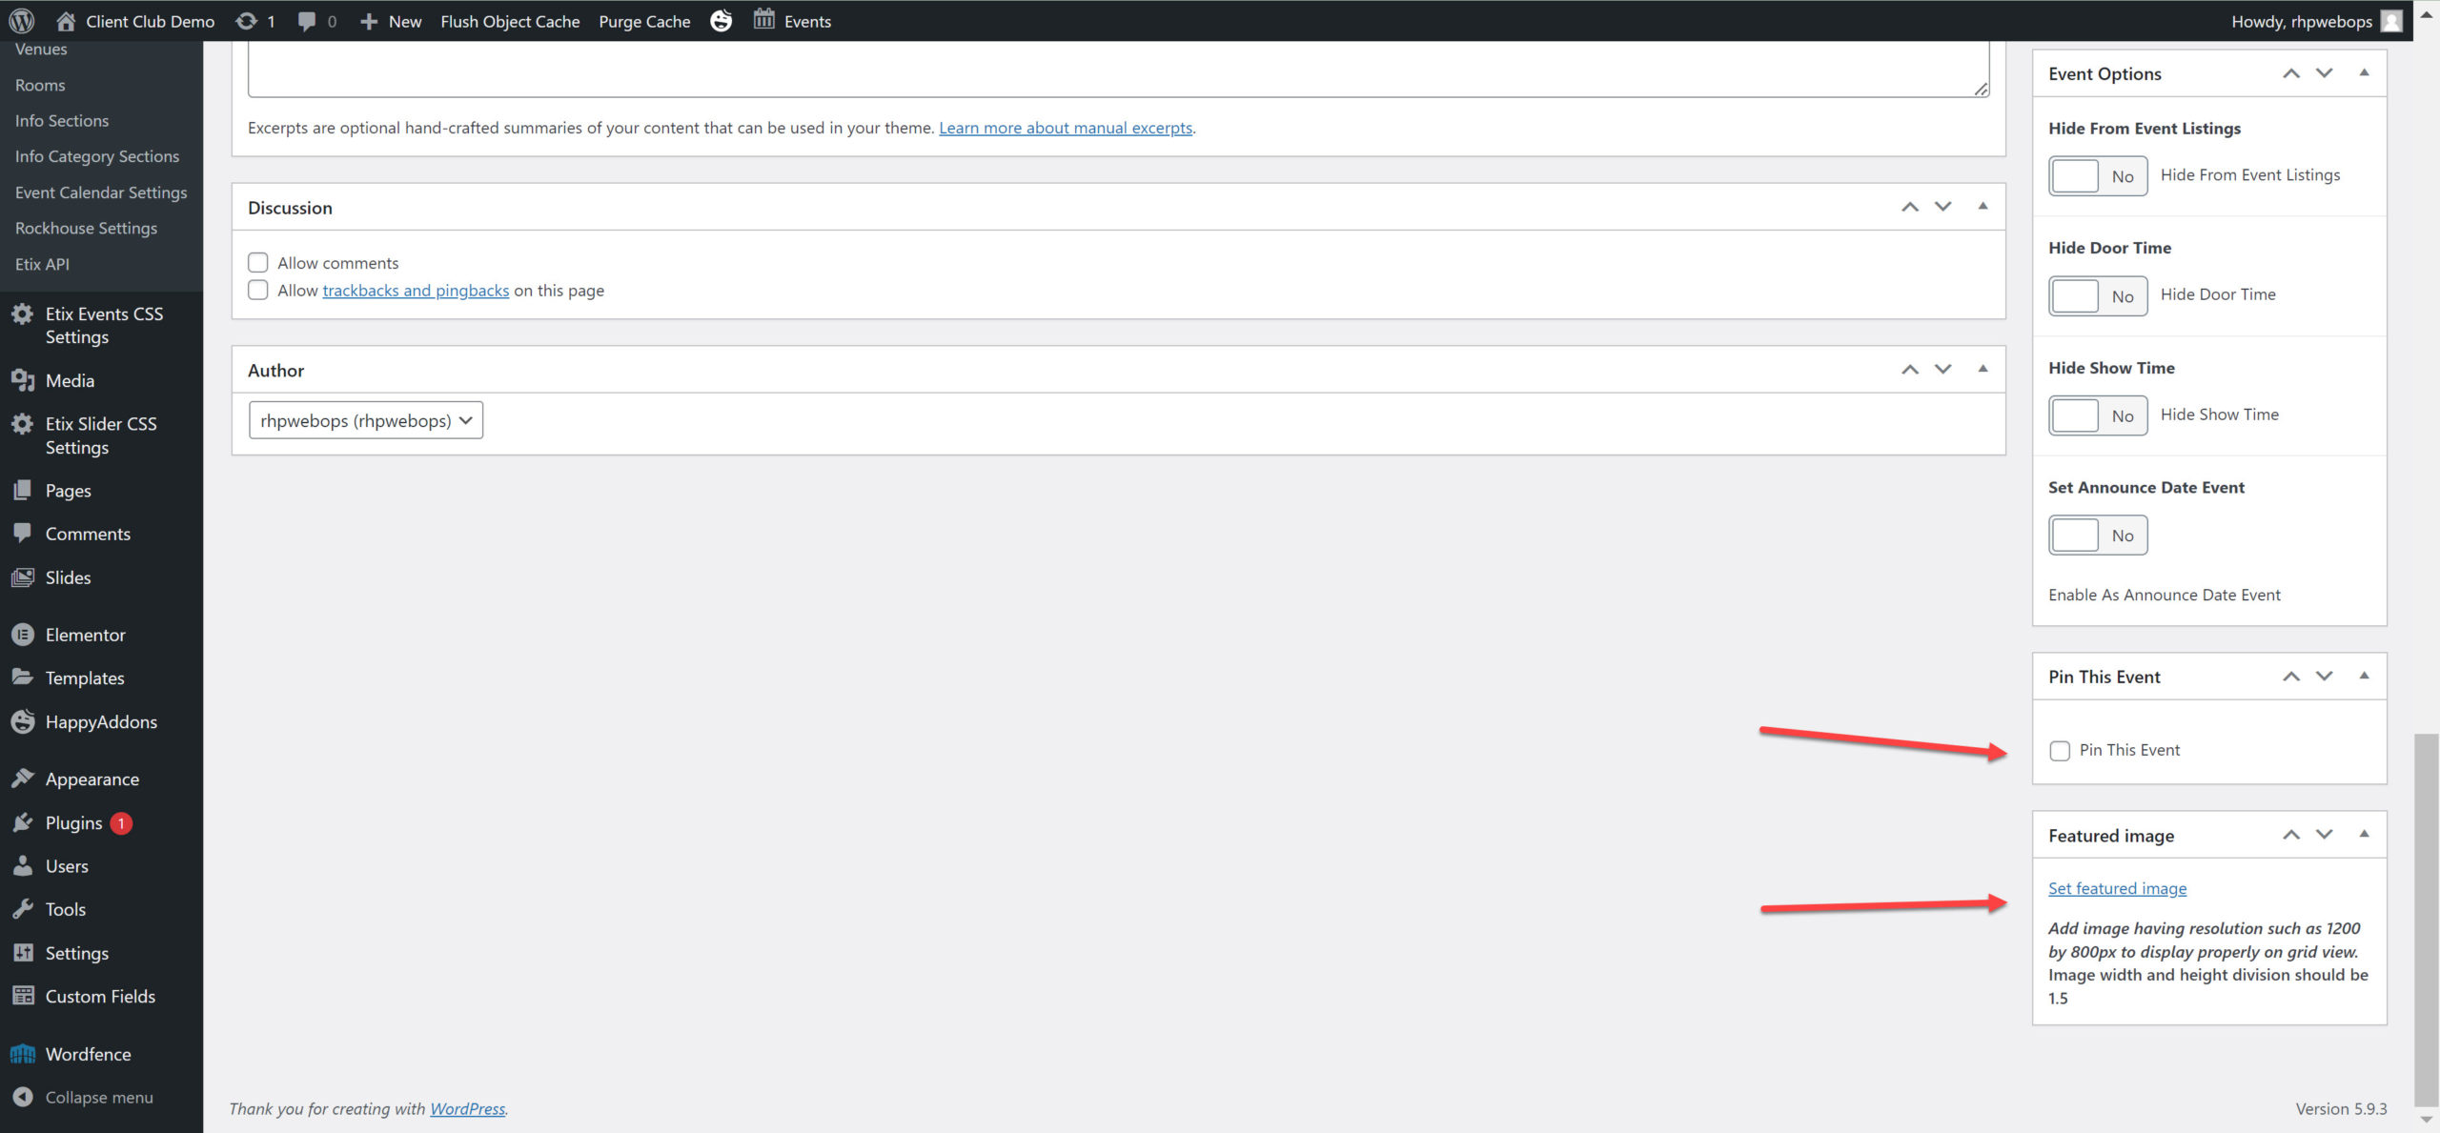Check the Pin This Event checkbox
The width and height of the screenshot is (2440, 1133).
pos(2060,751)
